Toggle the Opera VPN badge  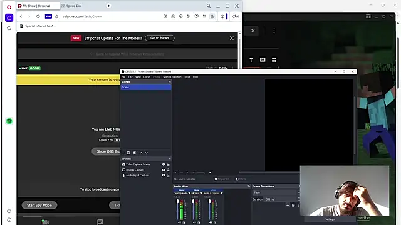point(48,16)
